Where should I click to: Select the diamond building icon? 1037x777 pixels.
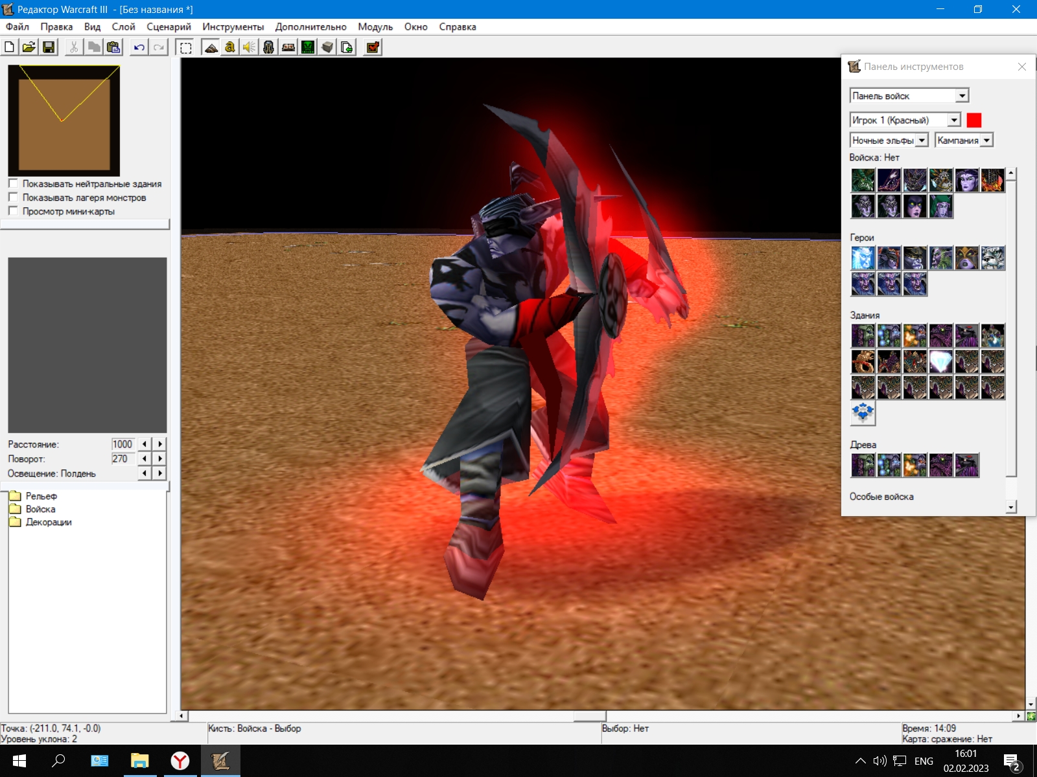940,361
